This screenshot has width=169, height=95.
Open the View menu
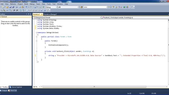(x=7, y=4)
